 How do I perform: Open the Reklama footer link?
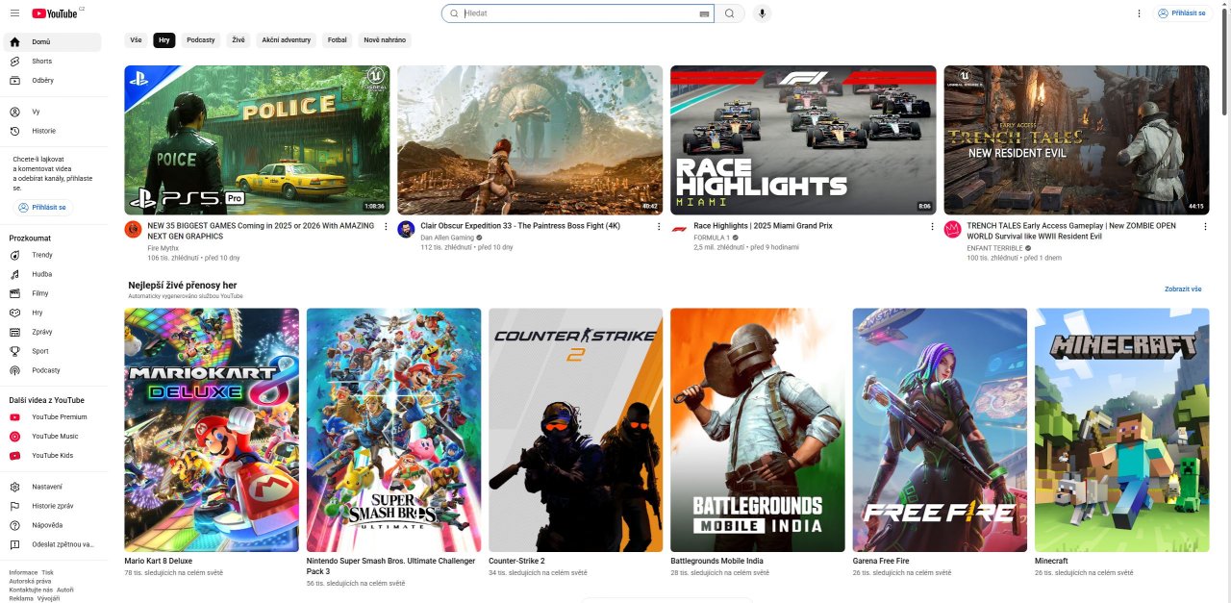point(20,598)
